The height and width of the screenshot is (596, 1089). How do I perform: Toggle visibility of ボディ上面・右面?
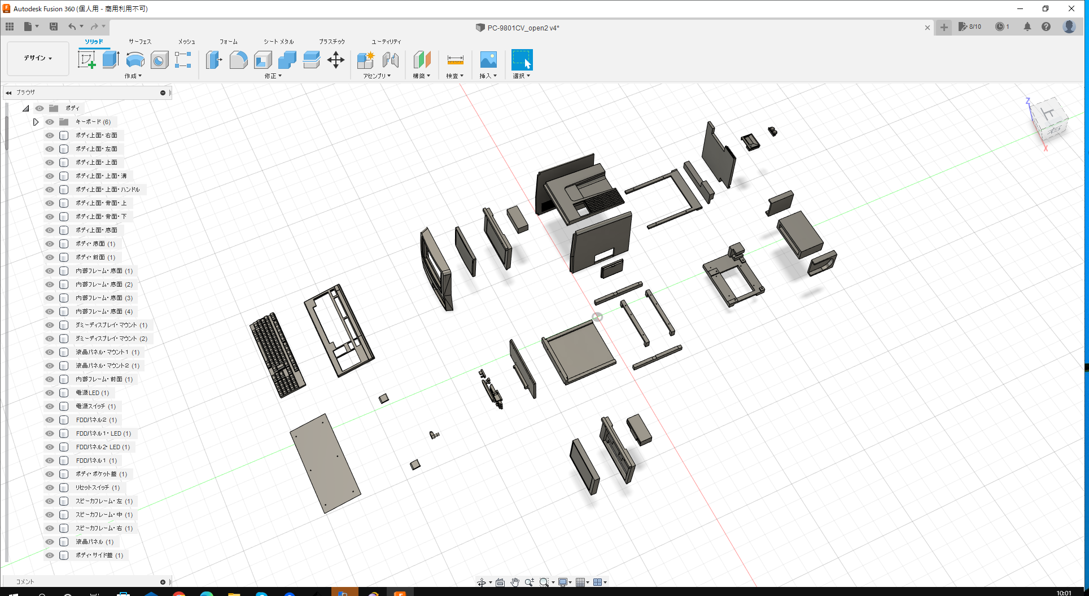(50, 135)
